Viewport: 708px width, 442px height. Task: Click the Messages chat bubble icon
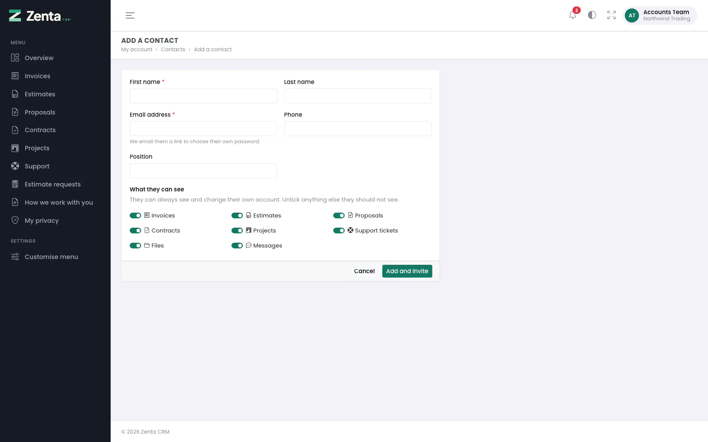249,245
